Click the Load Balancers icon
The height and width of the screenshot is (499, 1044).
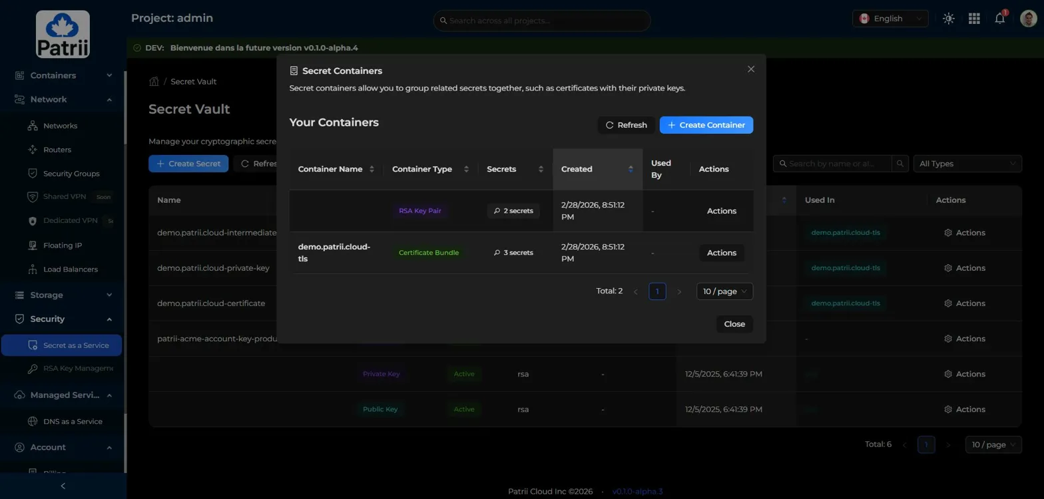pyautogui.click(x=32, y=269)
